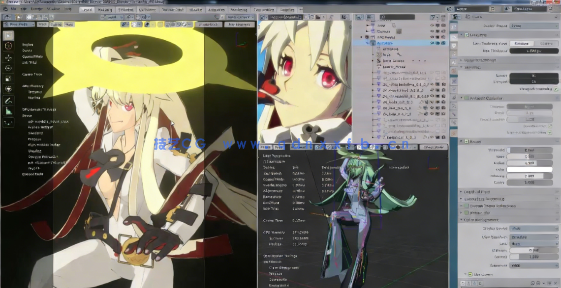561x288 pixels.
Task: Click the Bloom Threshold slider
Action: coord(530,150)
